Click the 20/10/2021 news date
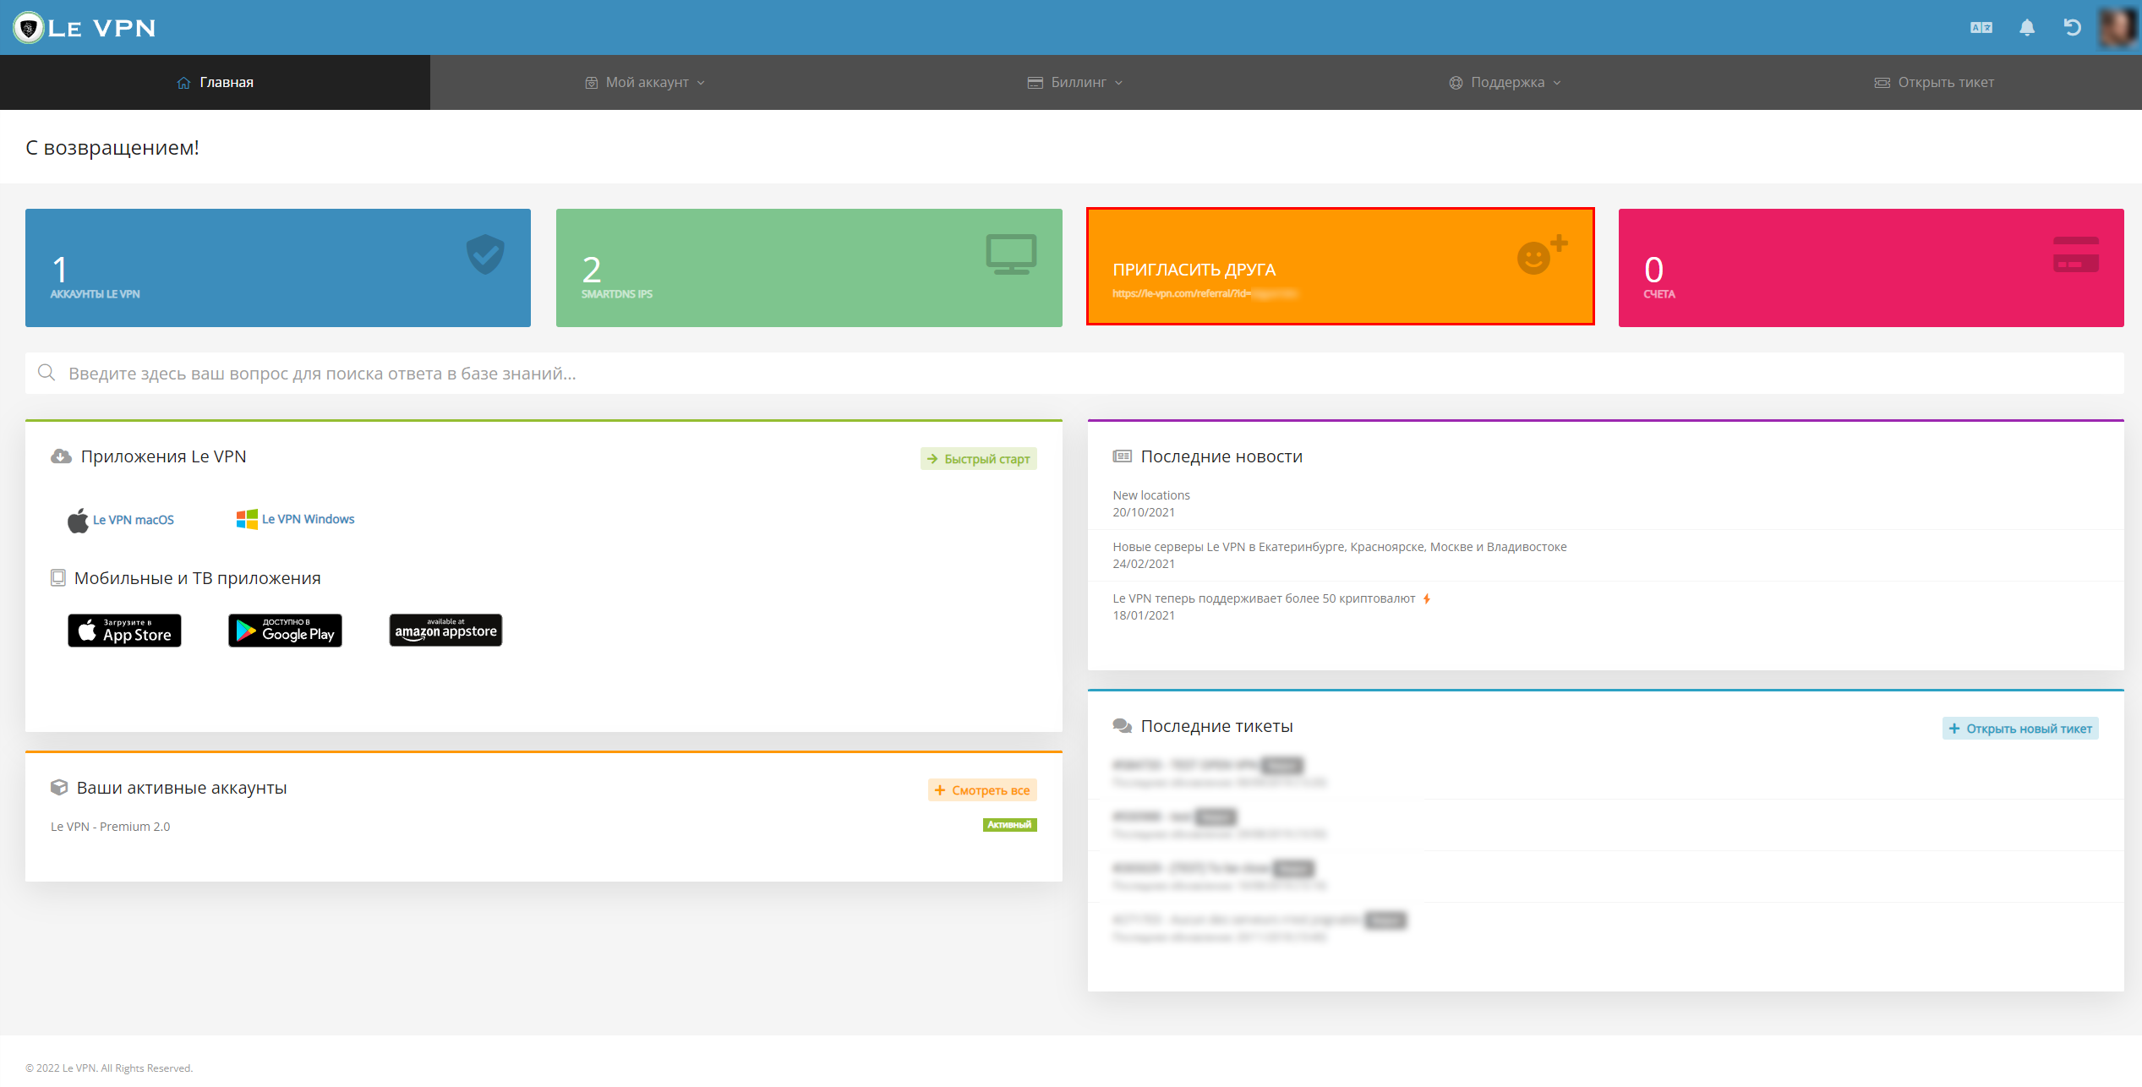This screenshot has height=1087, width=2142. pyautogui.click(x=1144, y=512)
